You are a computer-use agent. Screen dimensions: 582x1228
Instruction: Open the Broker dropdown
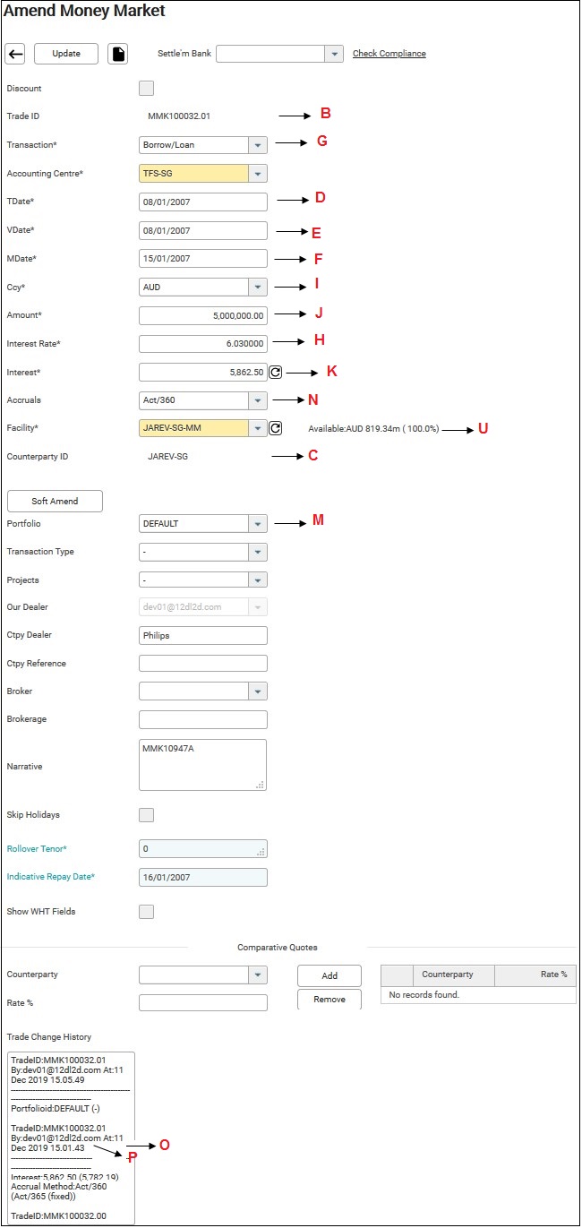[x=257, y=691]
